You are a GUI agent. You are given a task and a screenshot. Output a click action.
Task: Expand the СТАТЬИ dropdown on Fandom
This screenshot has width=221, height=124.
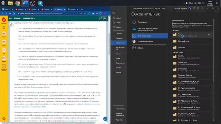click(x=18, y=18)
